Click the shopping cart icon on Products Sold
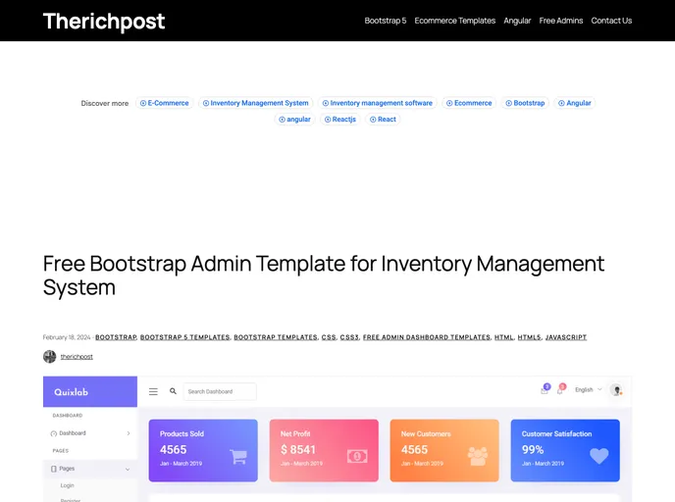Screen dimensions: 675x502 237,456
